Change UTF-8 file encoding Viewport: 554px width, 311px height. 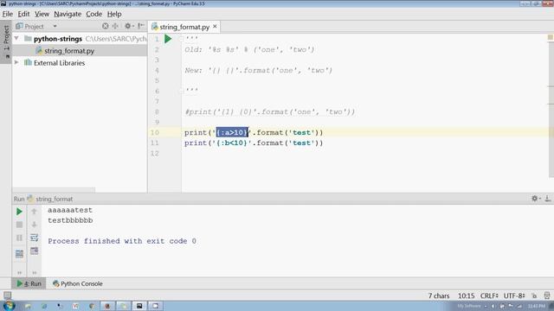(514, 295)
